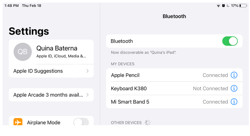Open Quina Baterna Apple ID account

(51, 52)
